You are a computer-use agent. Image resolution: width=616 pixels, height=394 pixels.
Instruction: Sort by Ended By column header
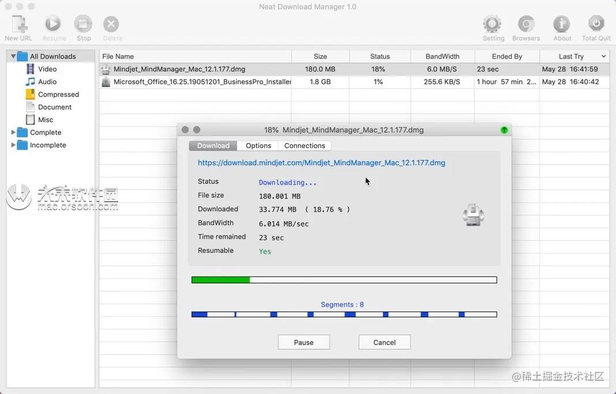click(507, 56)
